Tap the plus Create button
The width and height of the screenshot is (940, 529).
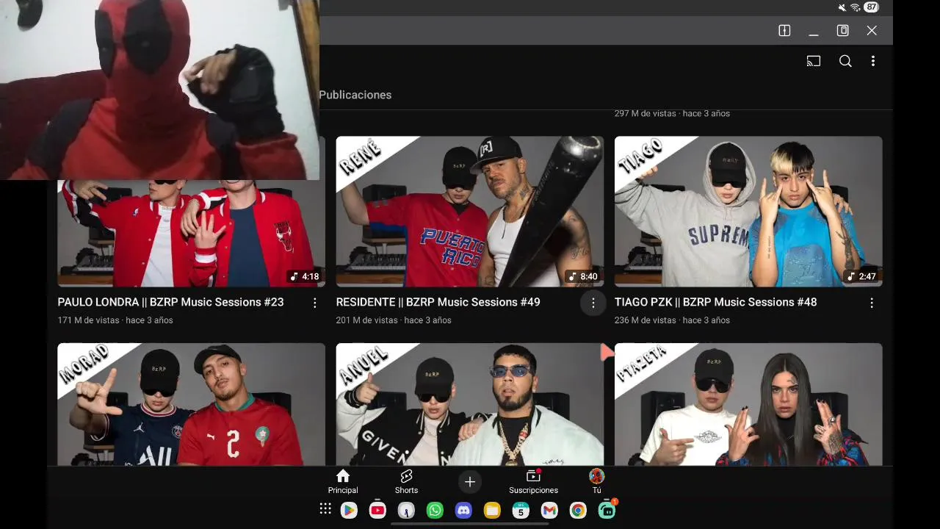coord(470,482)
